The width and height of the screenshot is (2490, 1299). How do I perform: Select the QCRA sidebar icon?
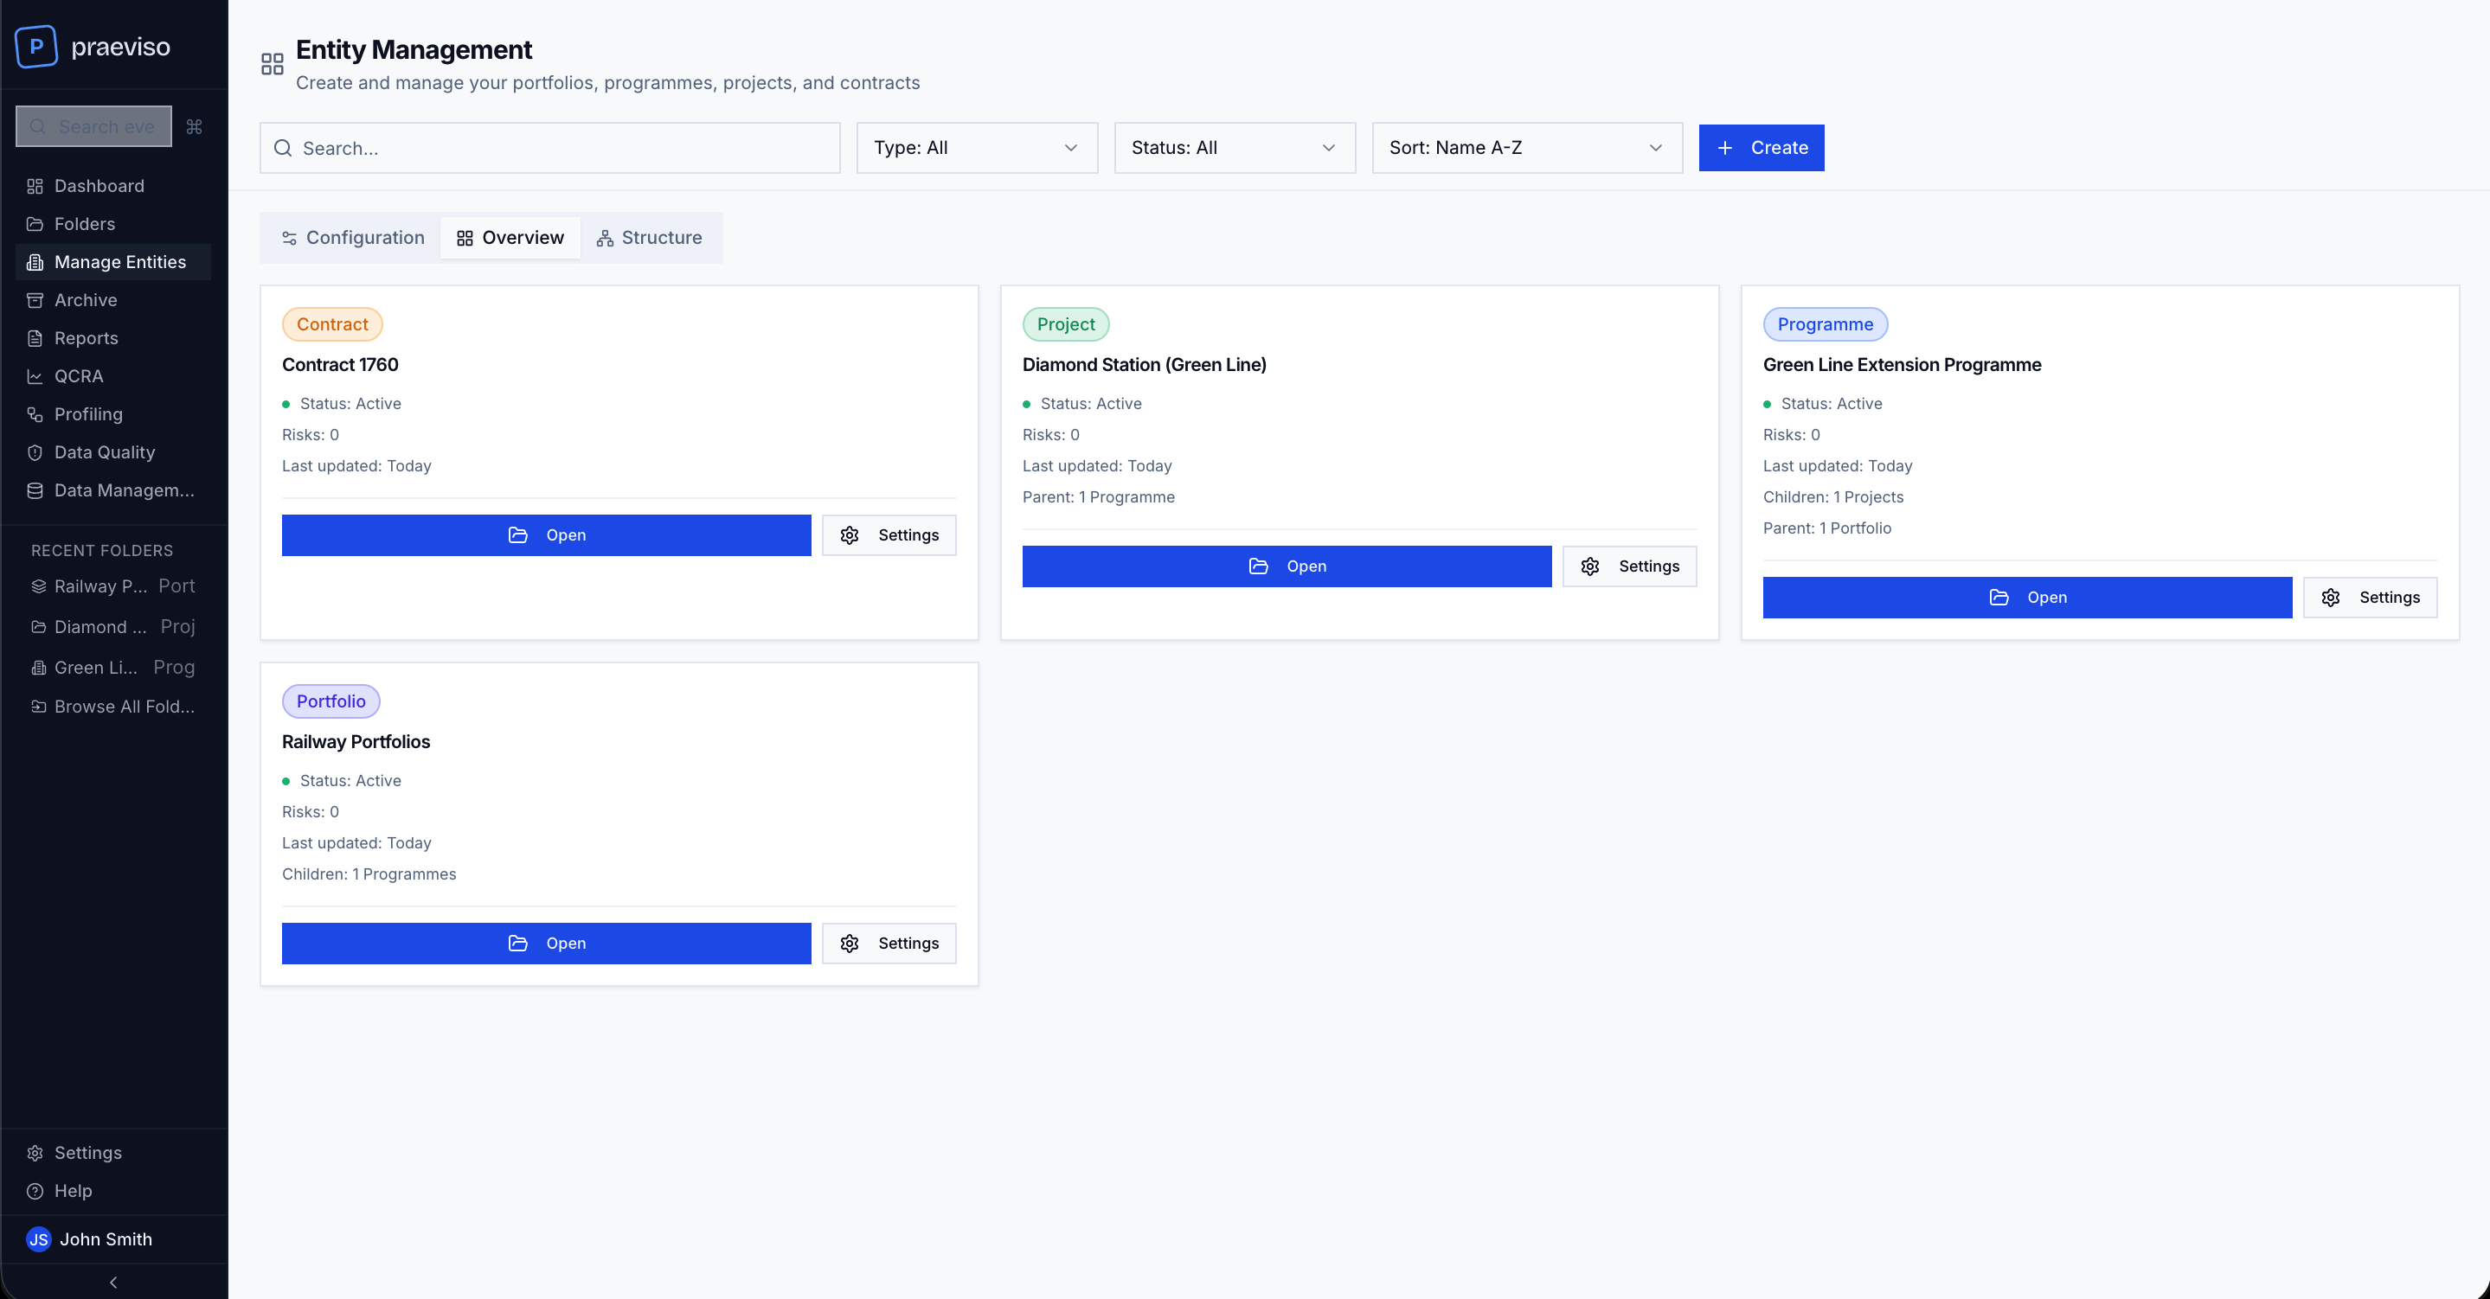(35, 376)
